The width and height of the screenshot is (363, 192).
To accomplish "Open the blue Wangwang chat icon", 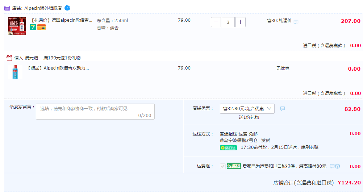I will [67, 8].
